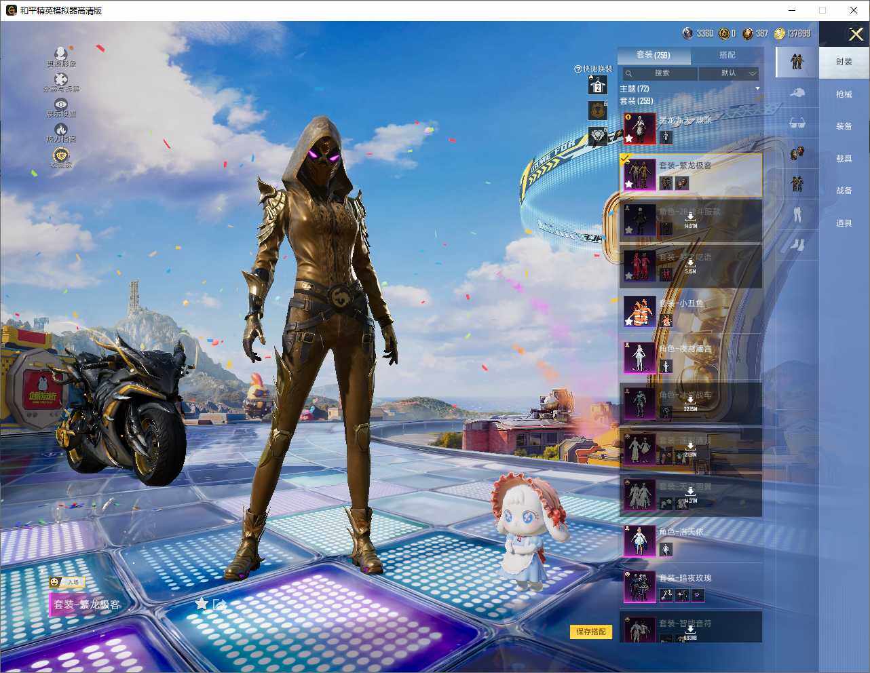Click the first item icon under 繁龙极客

click(666, 183)
